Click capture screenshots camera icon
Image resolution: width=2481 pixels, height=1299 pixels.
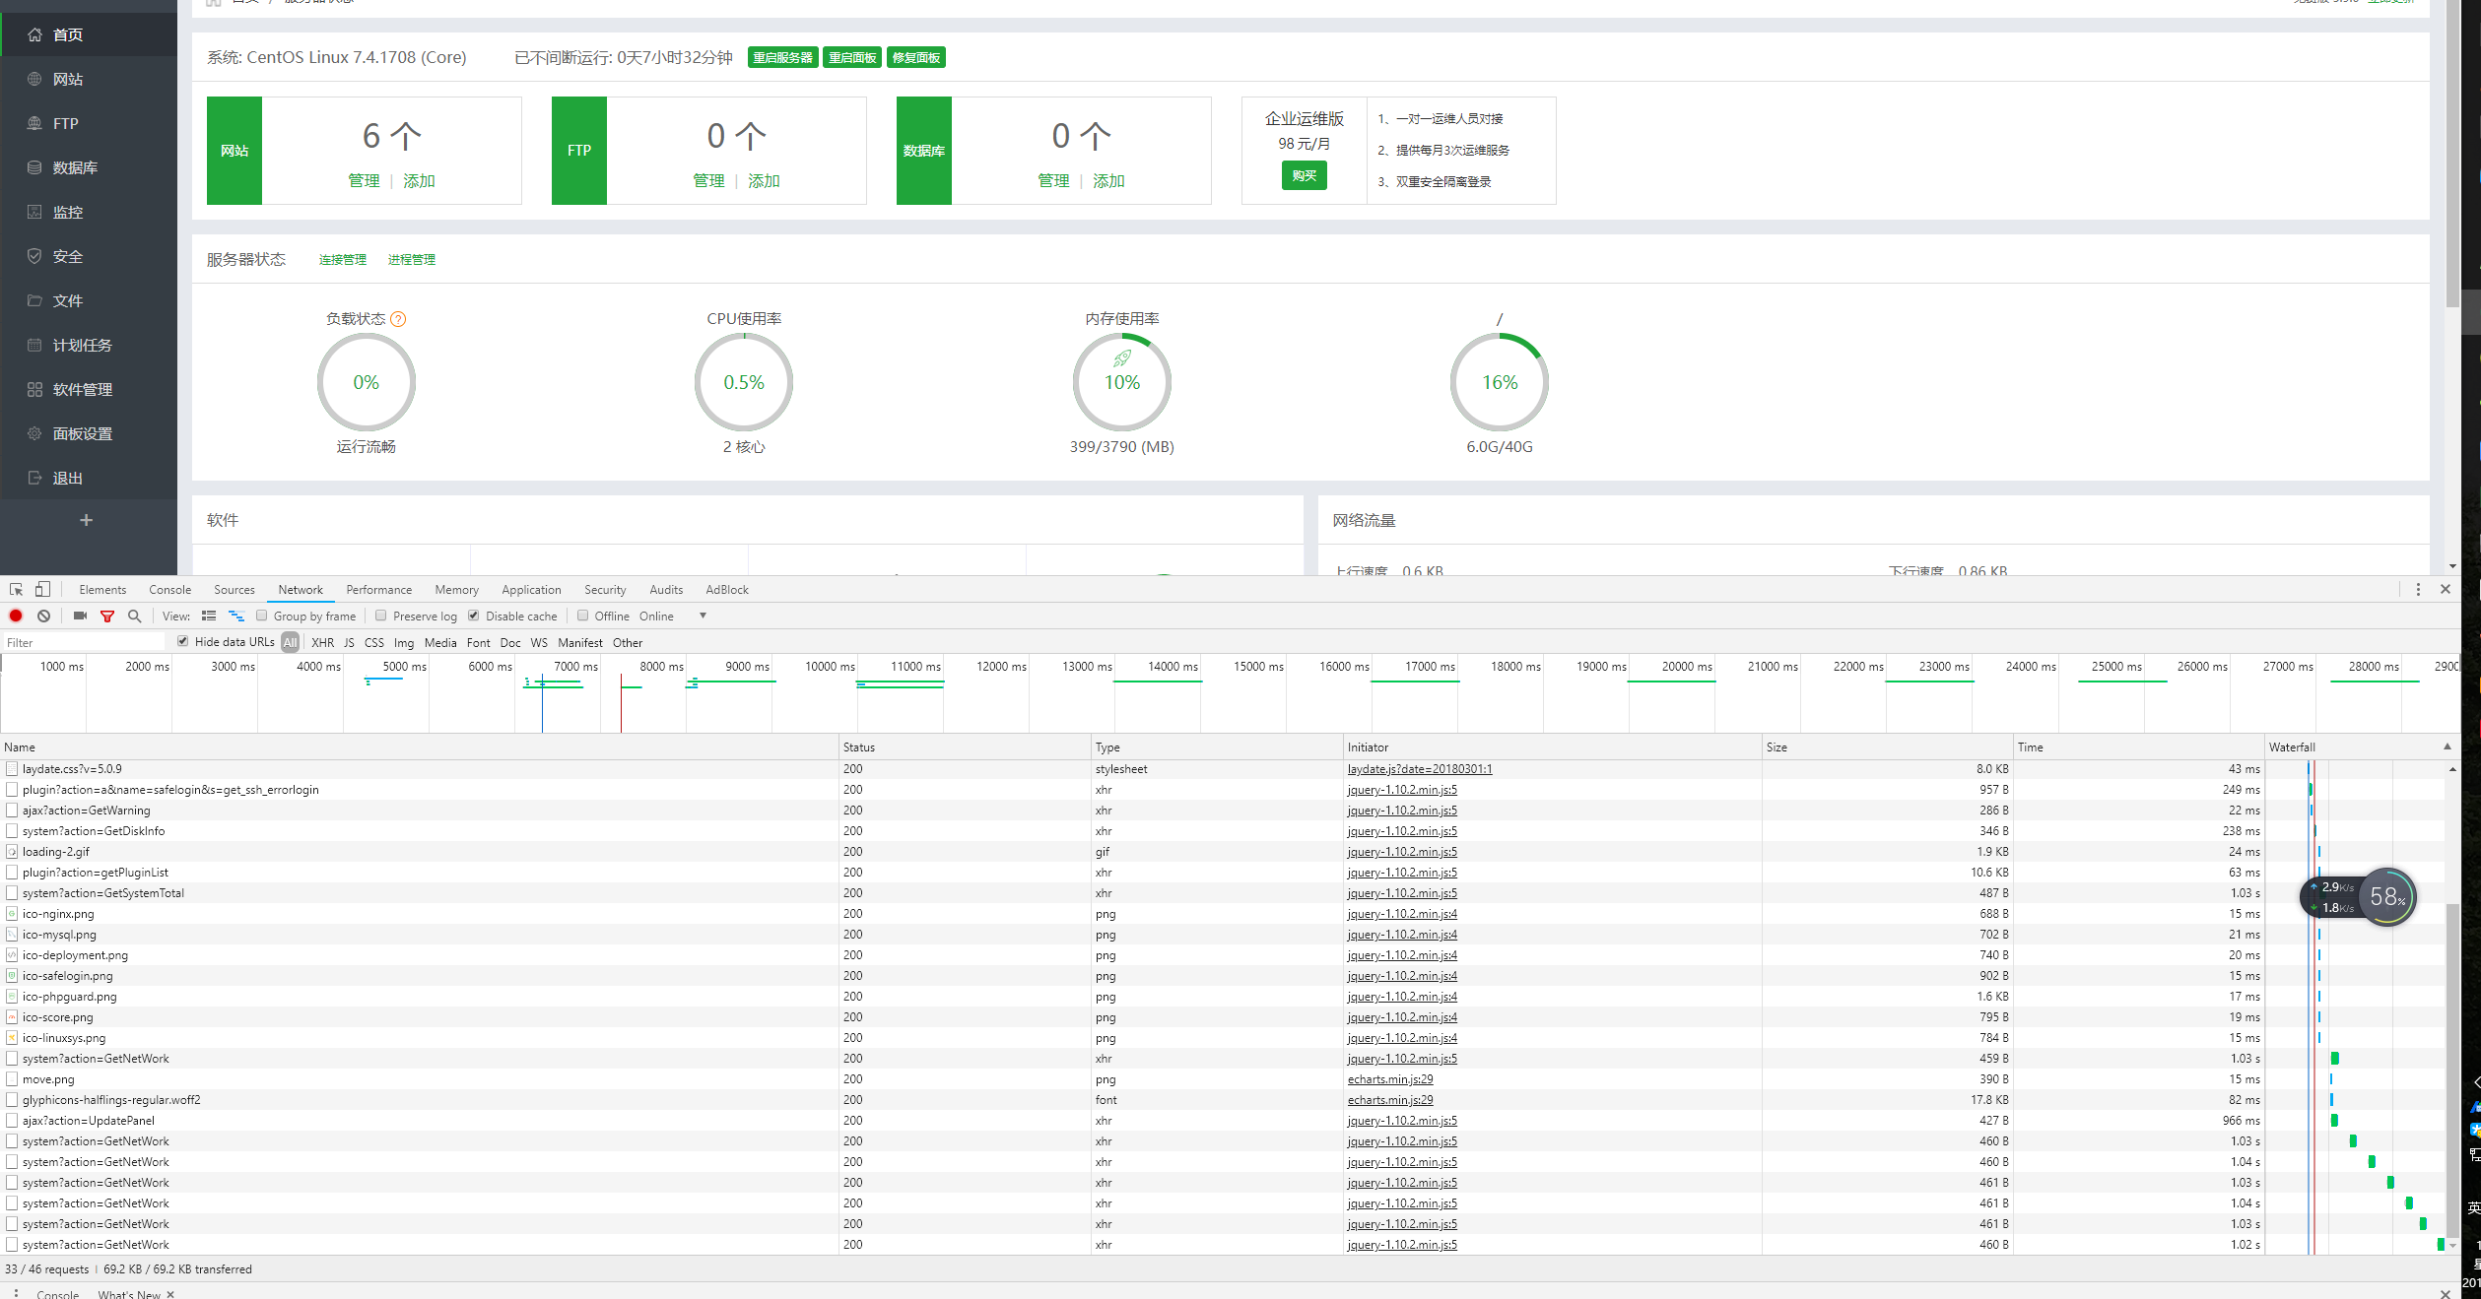click(80, 616)
